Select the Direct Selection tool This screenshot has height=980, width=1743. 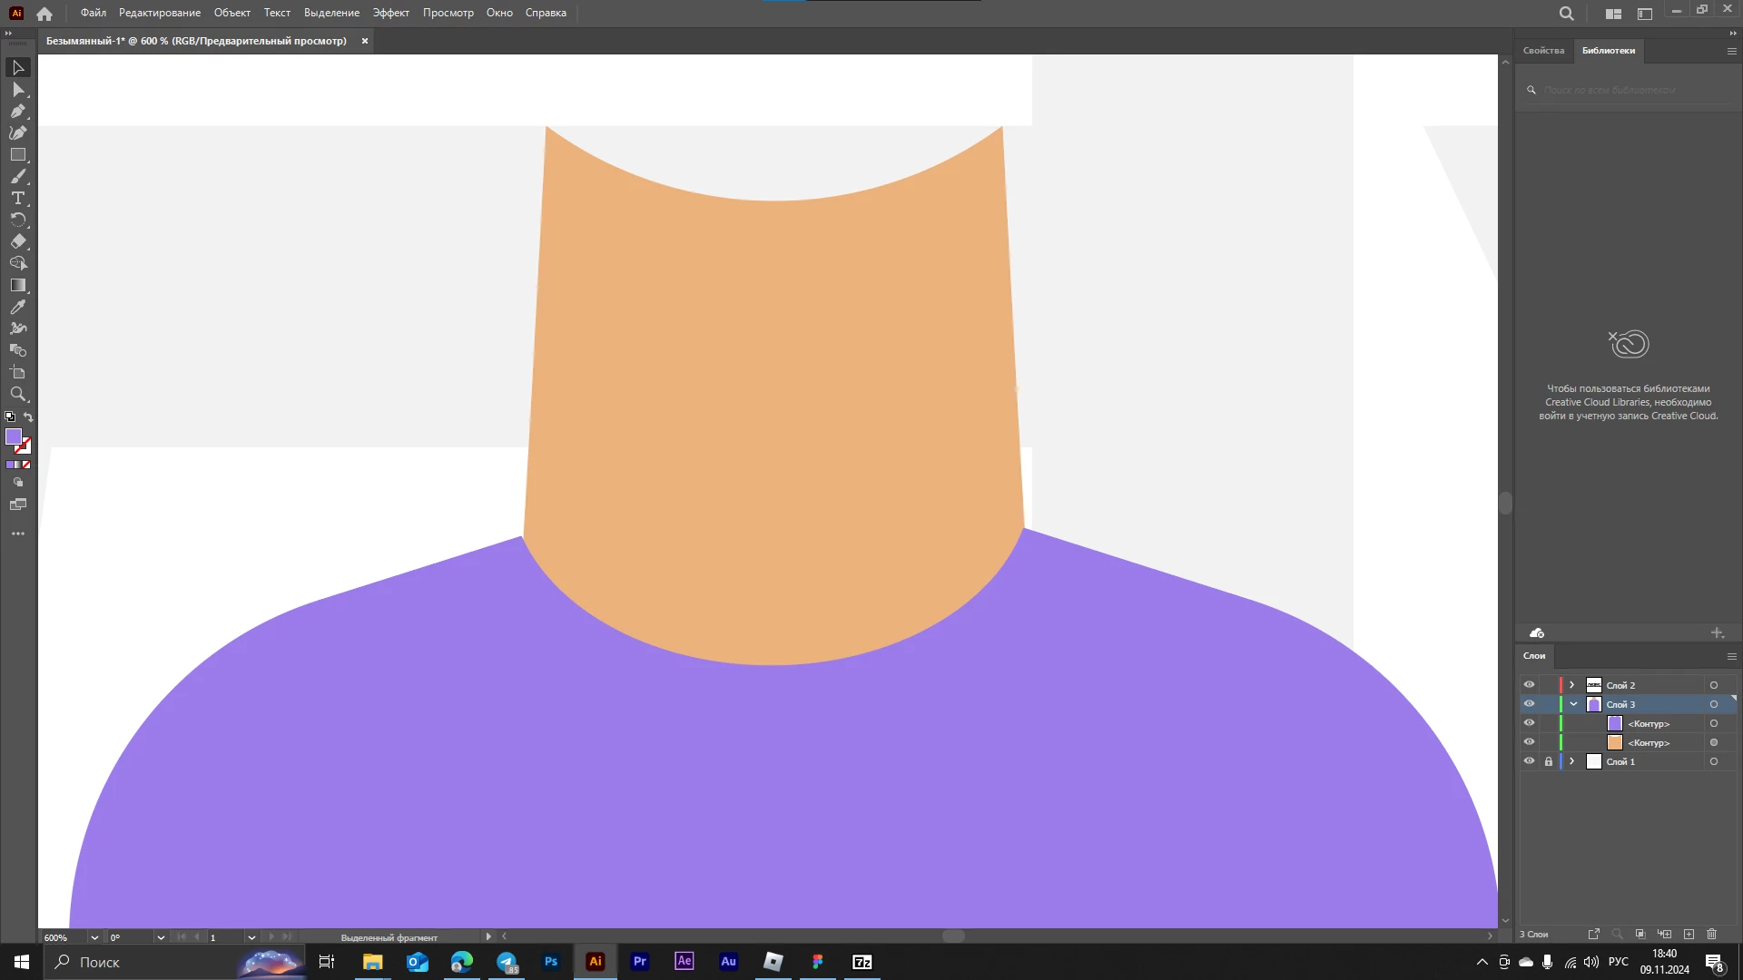[17, 89]
